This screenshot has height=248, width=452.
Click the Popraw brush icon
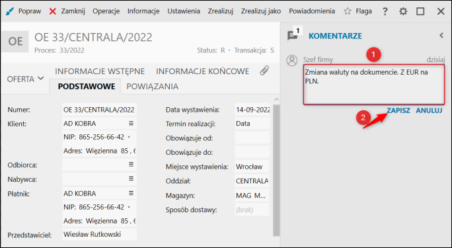click(9, 11)
